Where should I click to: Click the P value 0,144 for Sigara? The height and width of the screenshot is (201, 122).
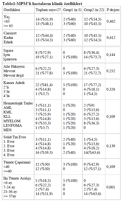coord(111,55)
